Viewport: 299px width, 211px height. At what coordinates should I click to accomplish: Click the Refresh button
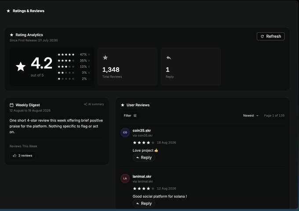[270, 36]
